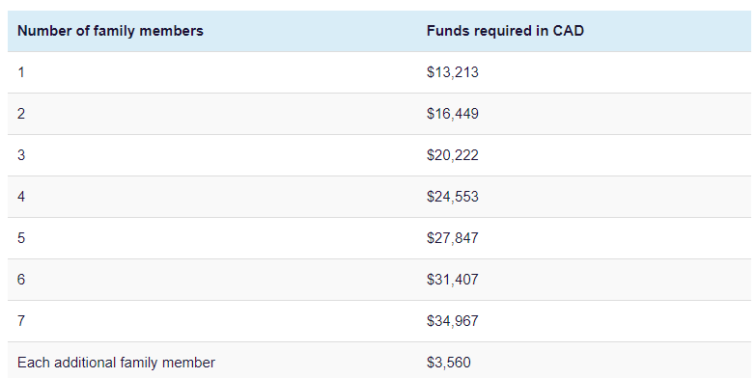Select the $34,967 funds amount
The image size is (756, 378).
pyautogui.click(x=453, y=321)
